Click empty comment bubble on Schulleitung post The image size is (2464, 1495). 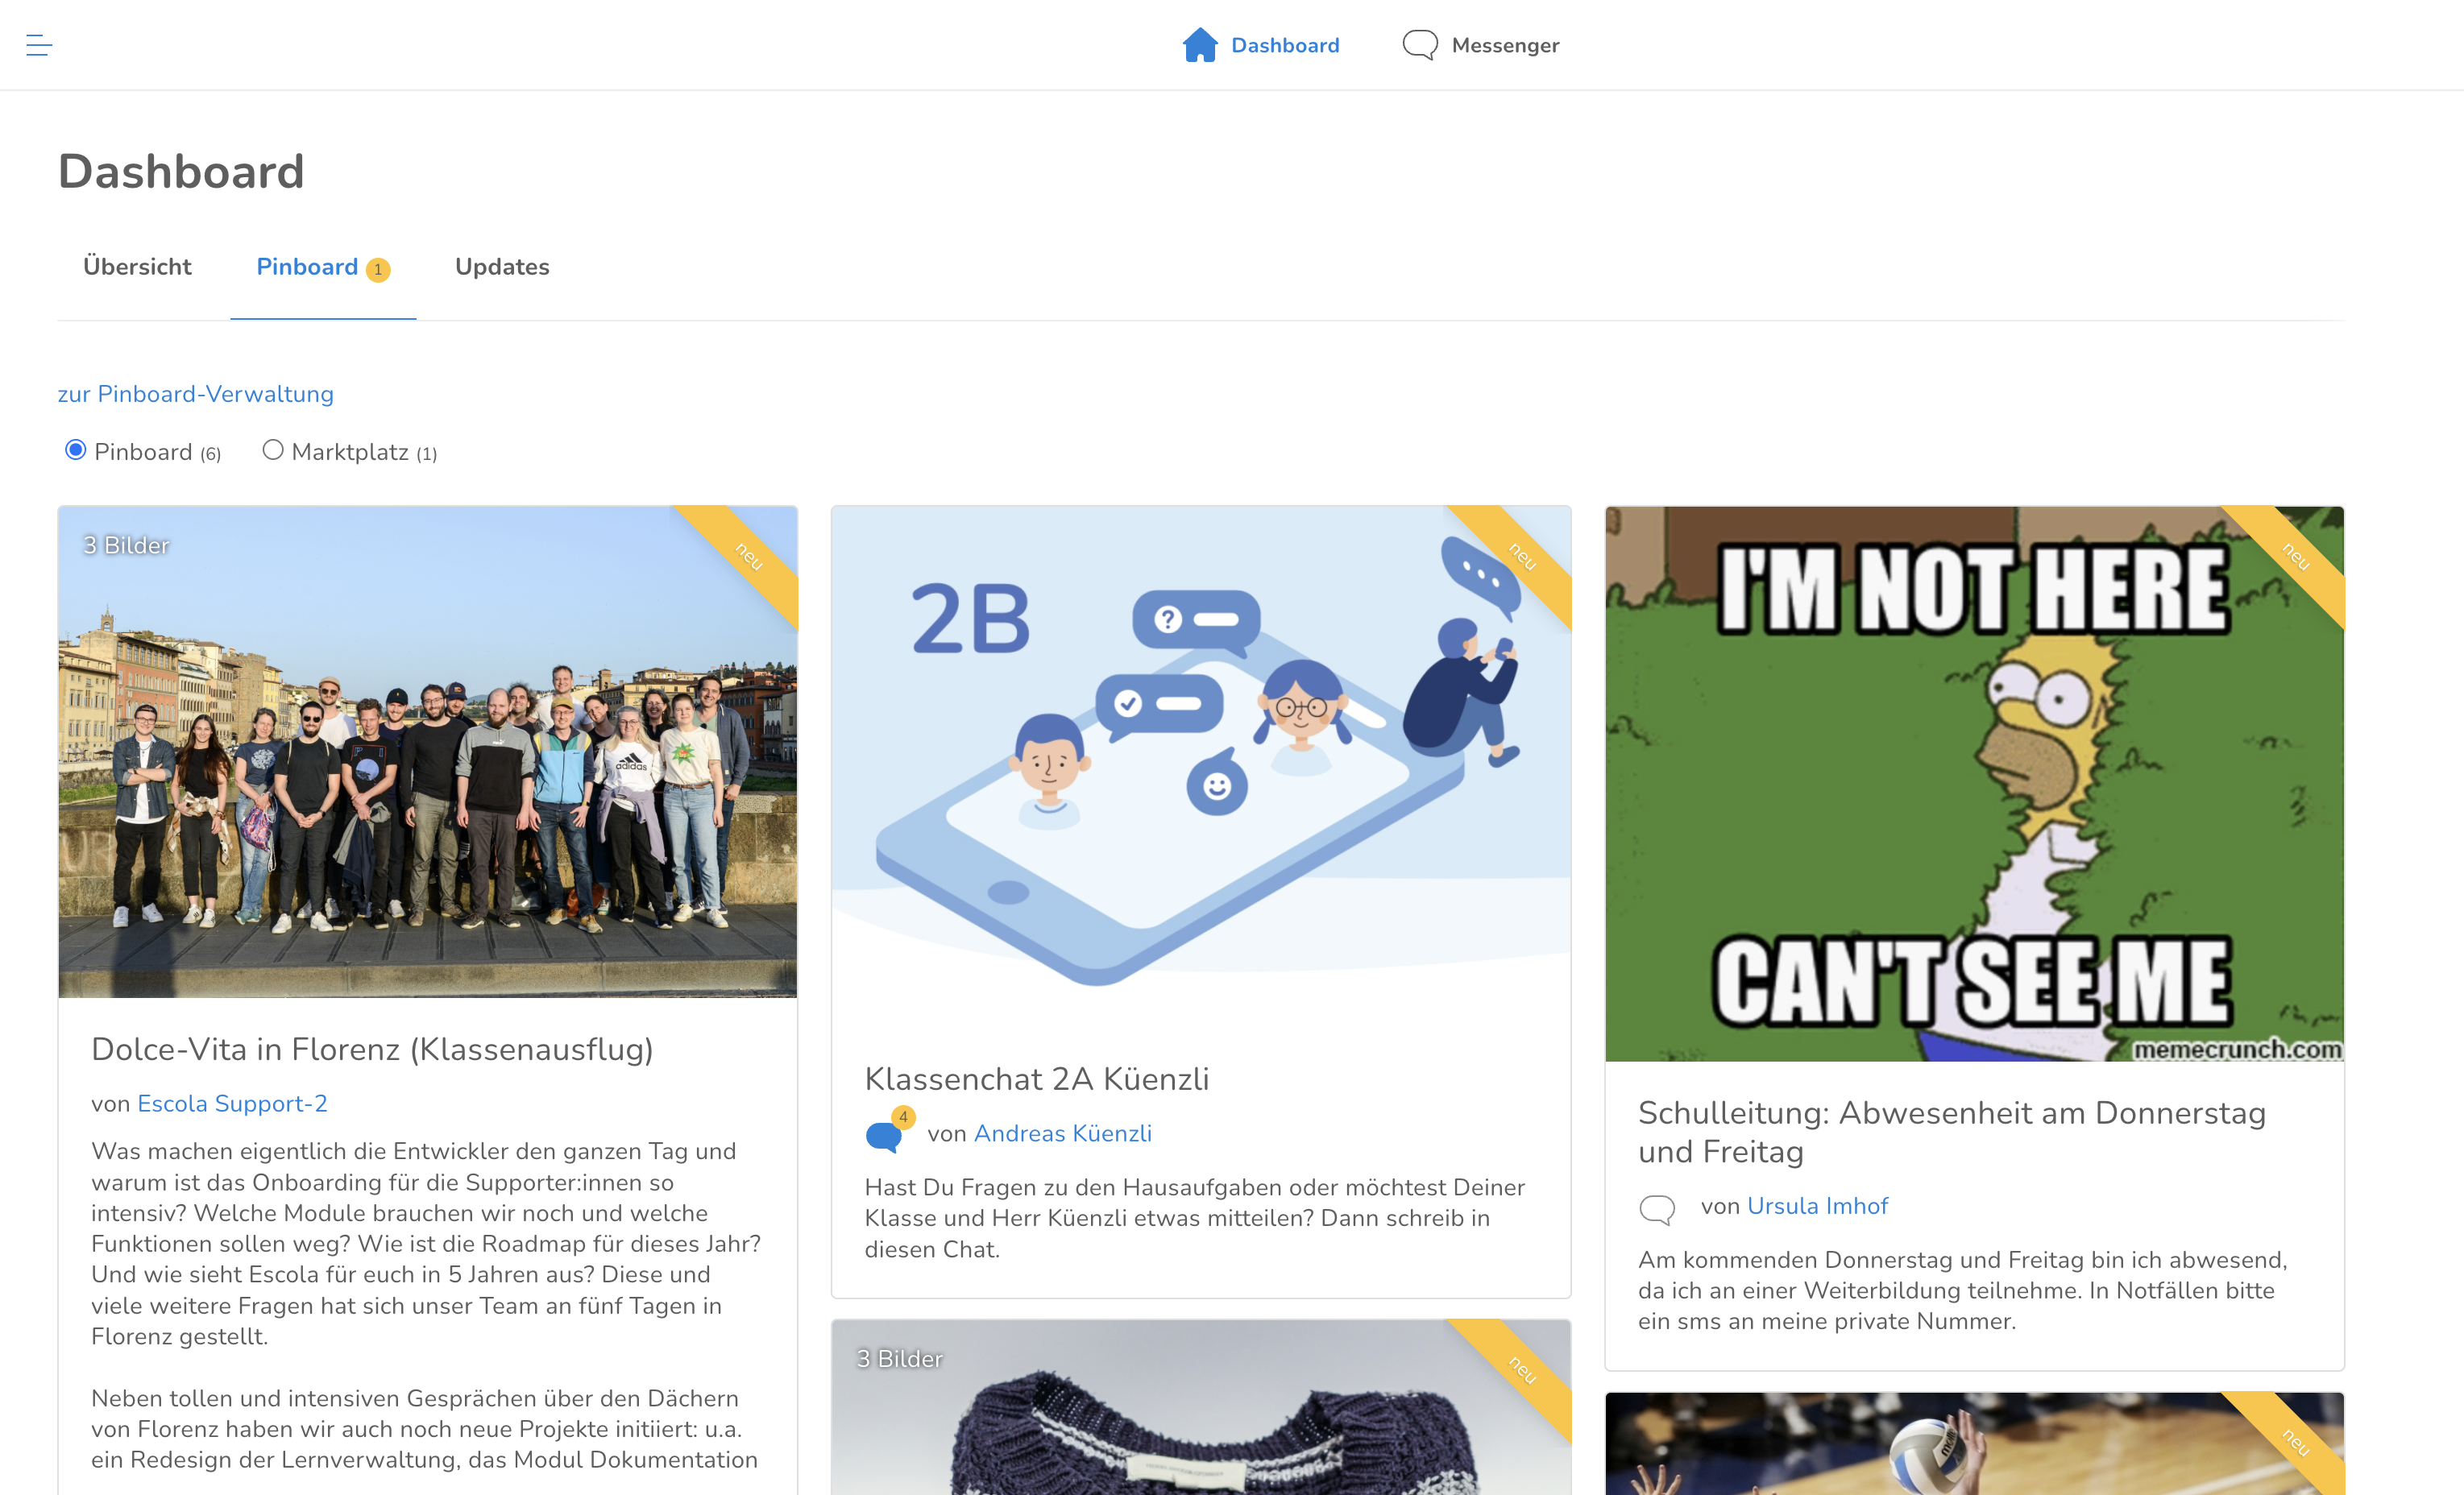click(1657, 1208)
